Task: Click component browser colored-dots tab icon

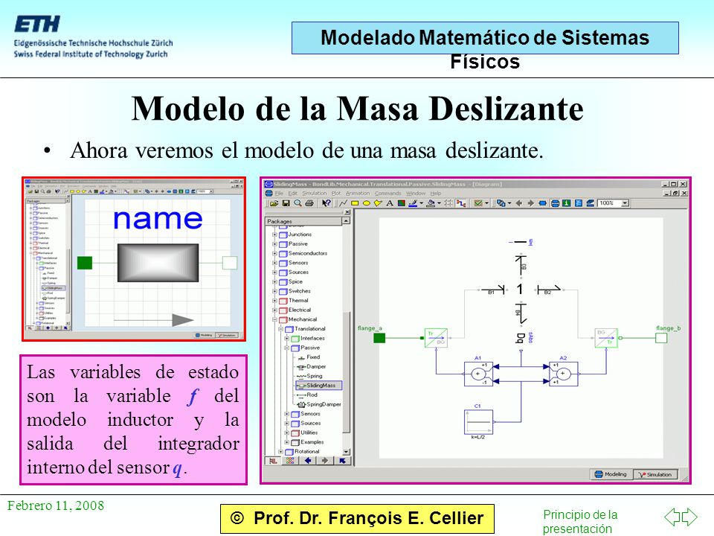Action: [x=291, y=461]
